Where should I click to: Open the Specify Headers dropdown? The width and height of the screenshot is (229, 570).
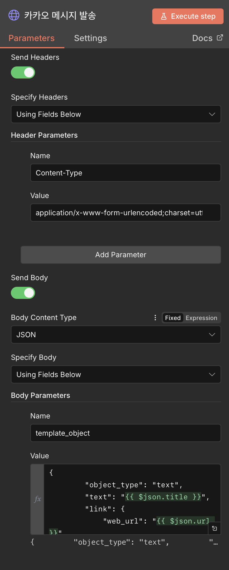pos(116,114)
